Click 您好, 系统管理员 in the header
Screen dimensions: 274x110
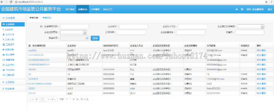(x=255, y=9)
